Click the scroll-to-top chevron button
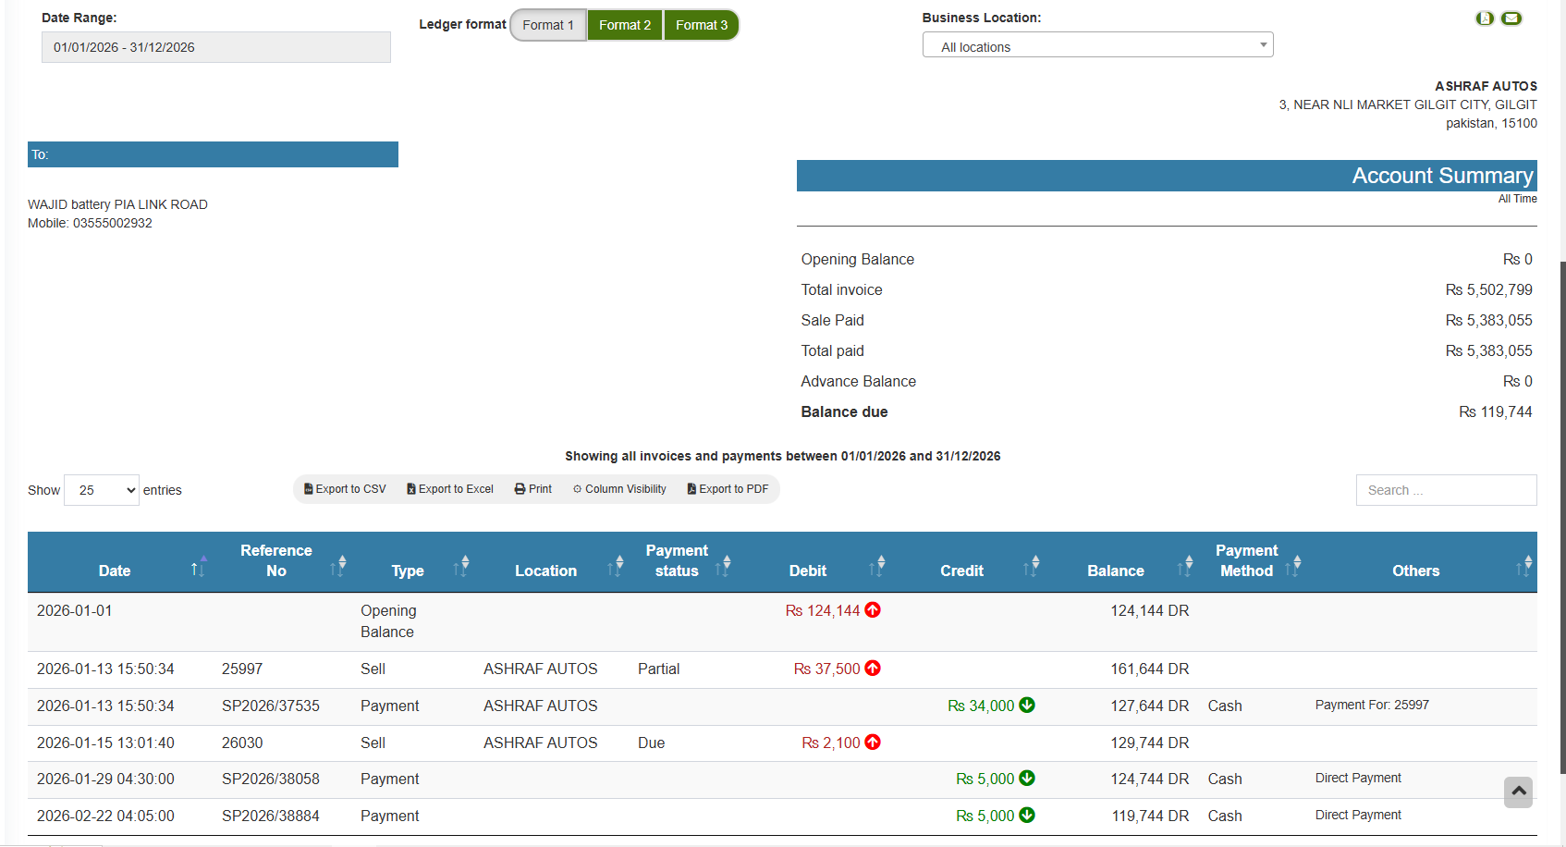 pyautogui.click(x=1518, y=792)
